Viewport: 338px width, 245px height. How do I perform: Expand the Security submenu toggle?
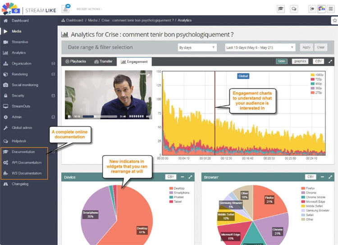53,95
